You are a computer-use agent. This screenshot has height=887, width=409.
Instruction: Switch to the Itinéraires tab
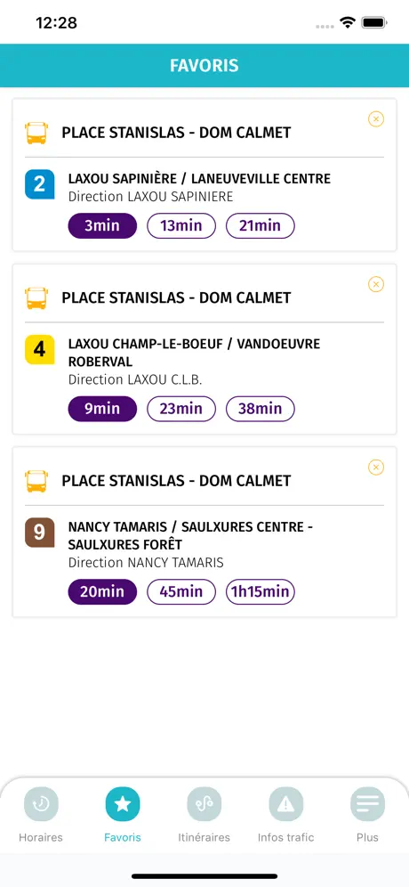point(204,813)
